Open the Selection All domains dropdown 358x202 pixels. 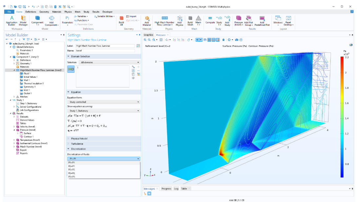click(x=109, y=62)
